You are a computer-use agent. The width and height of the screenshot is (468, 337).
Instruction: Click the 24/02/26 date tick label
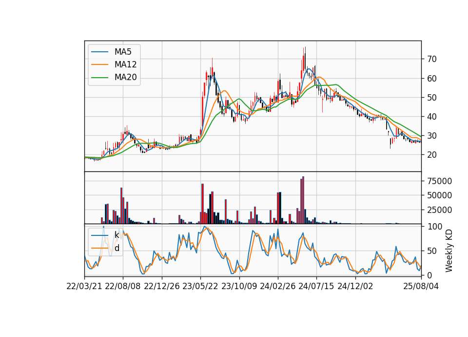tap(277, 286)
